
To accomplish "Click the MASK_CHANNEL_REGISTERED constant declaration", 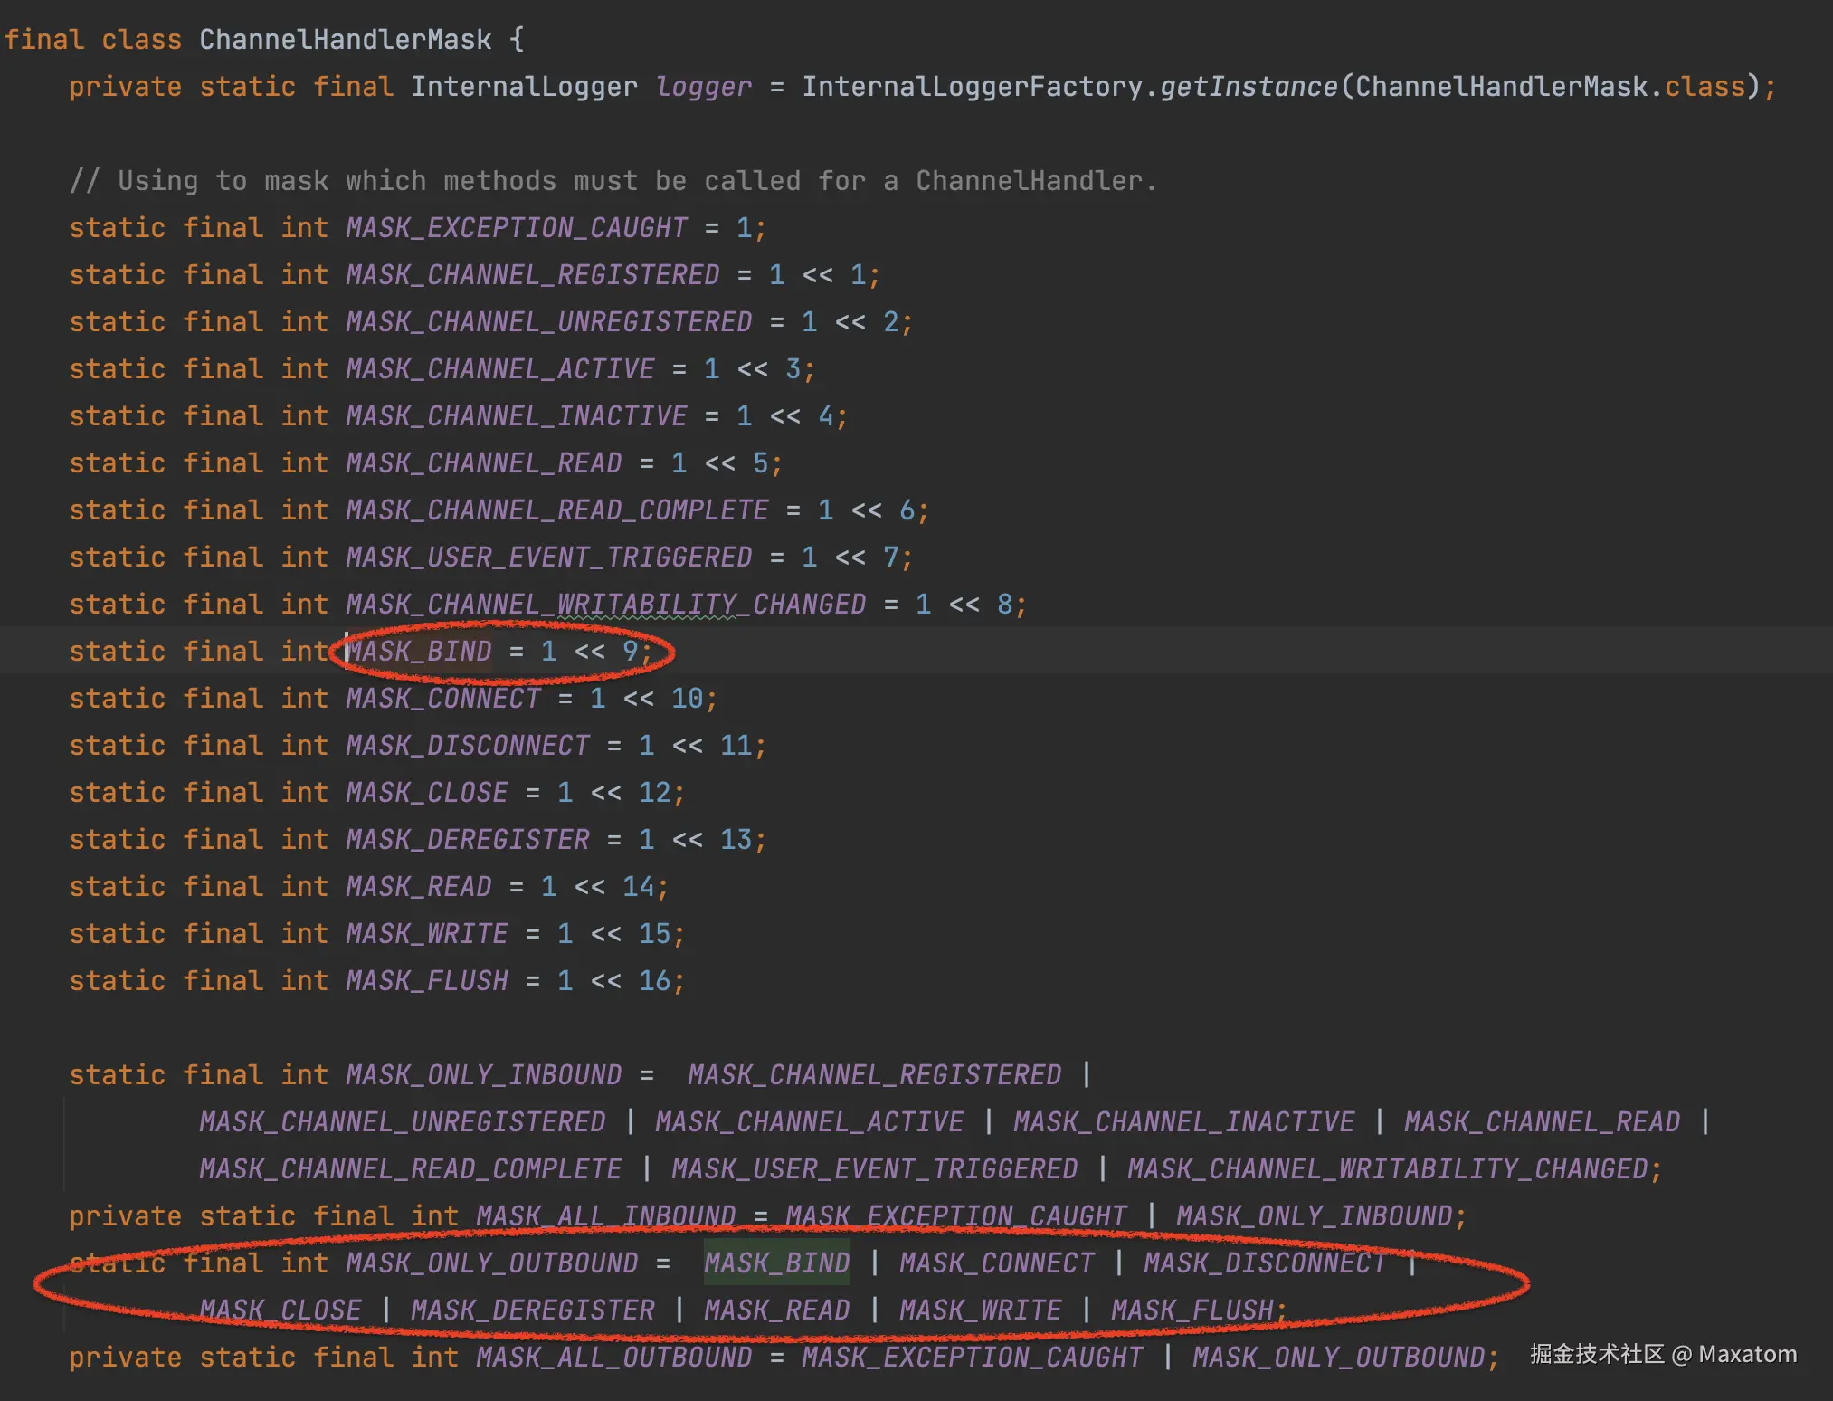I will pyautogui.click(x=532, y=275).
